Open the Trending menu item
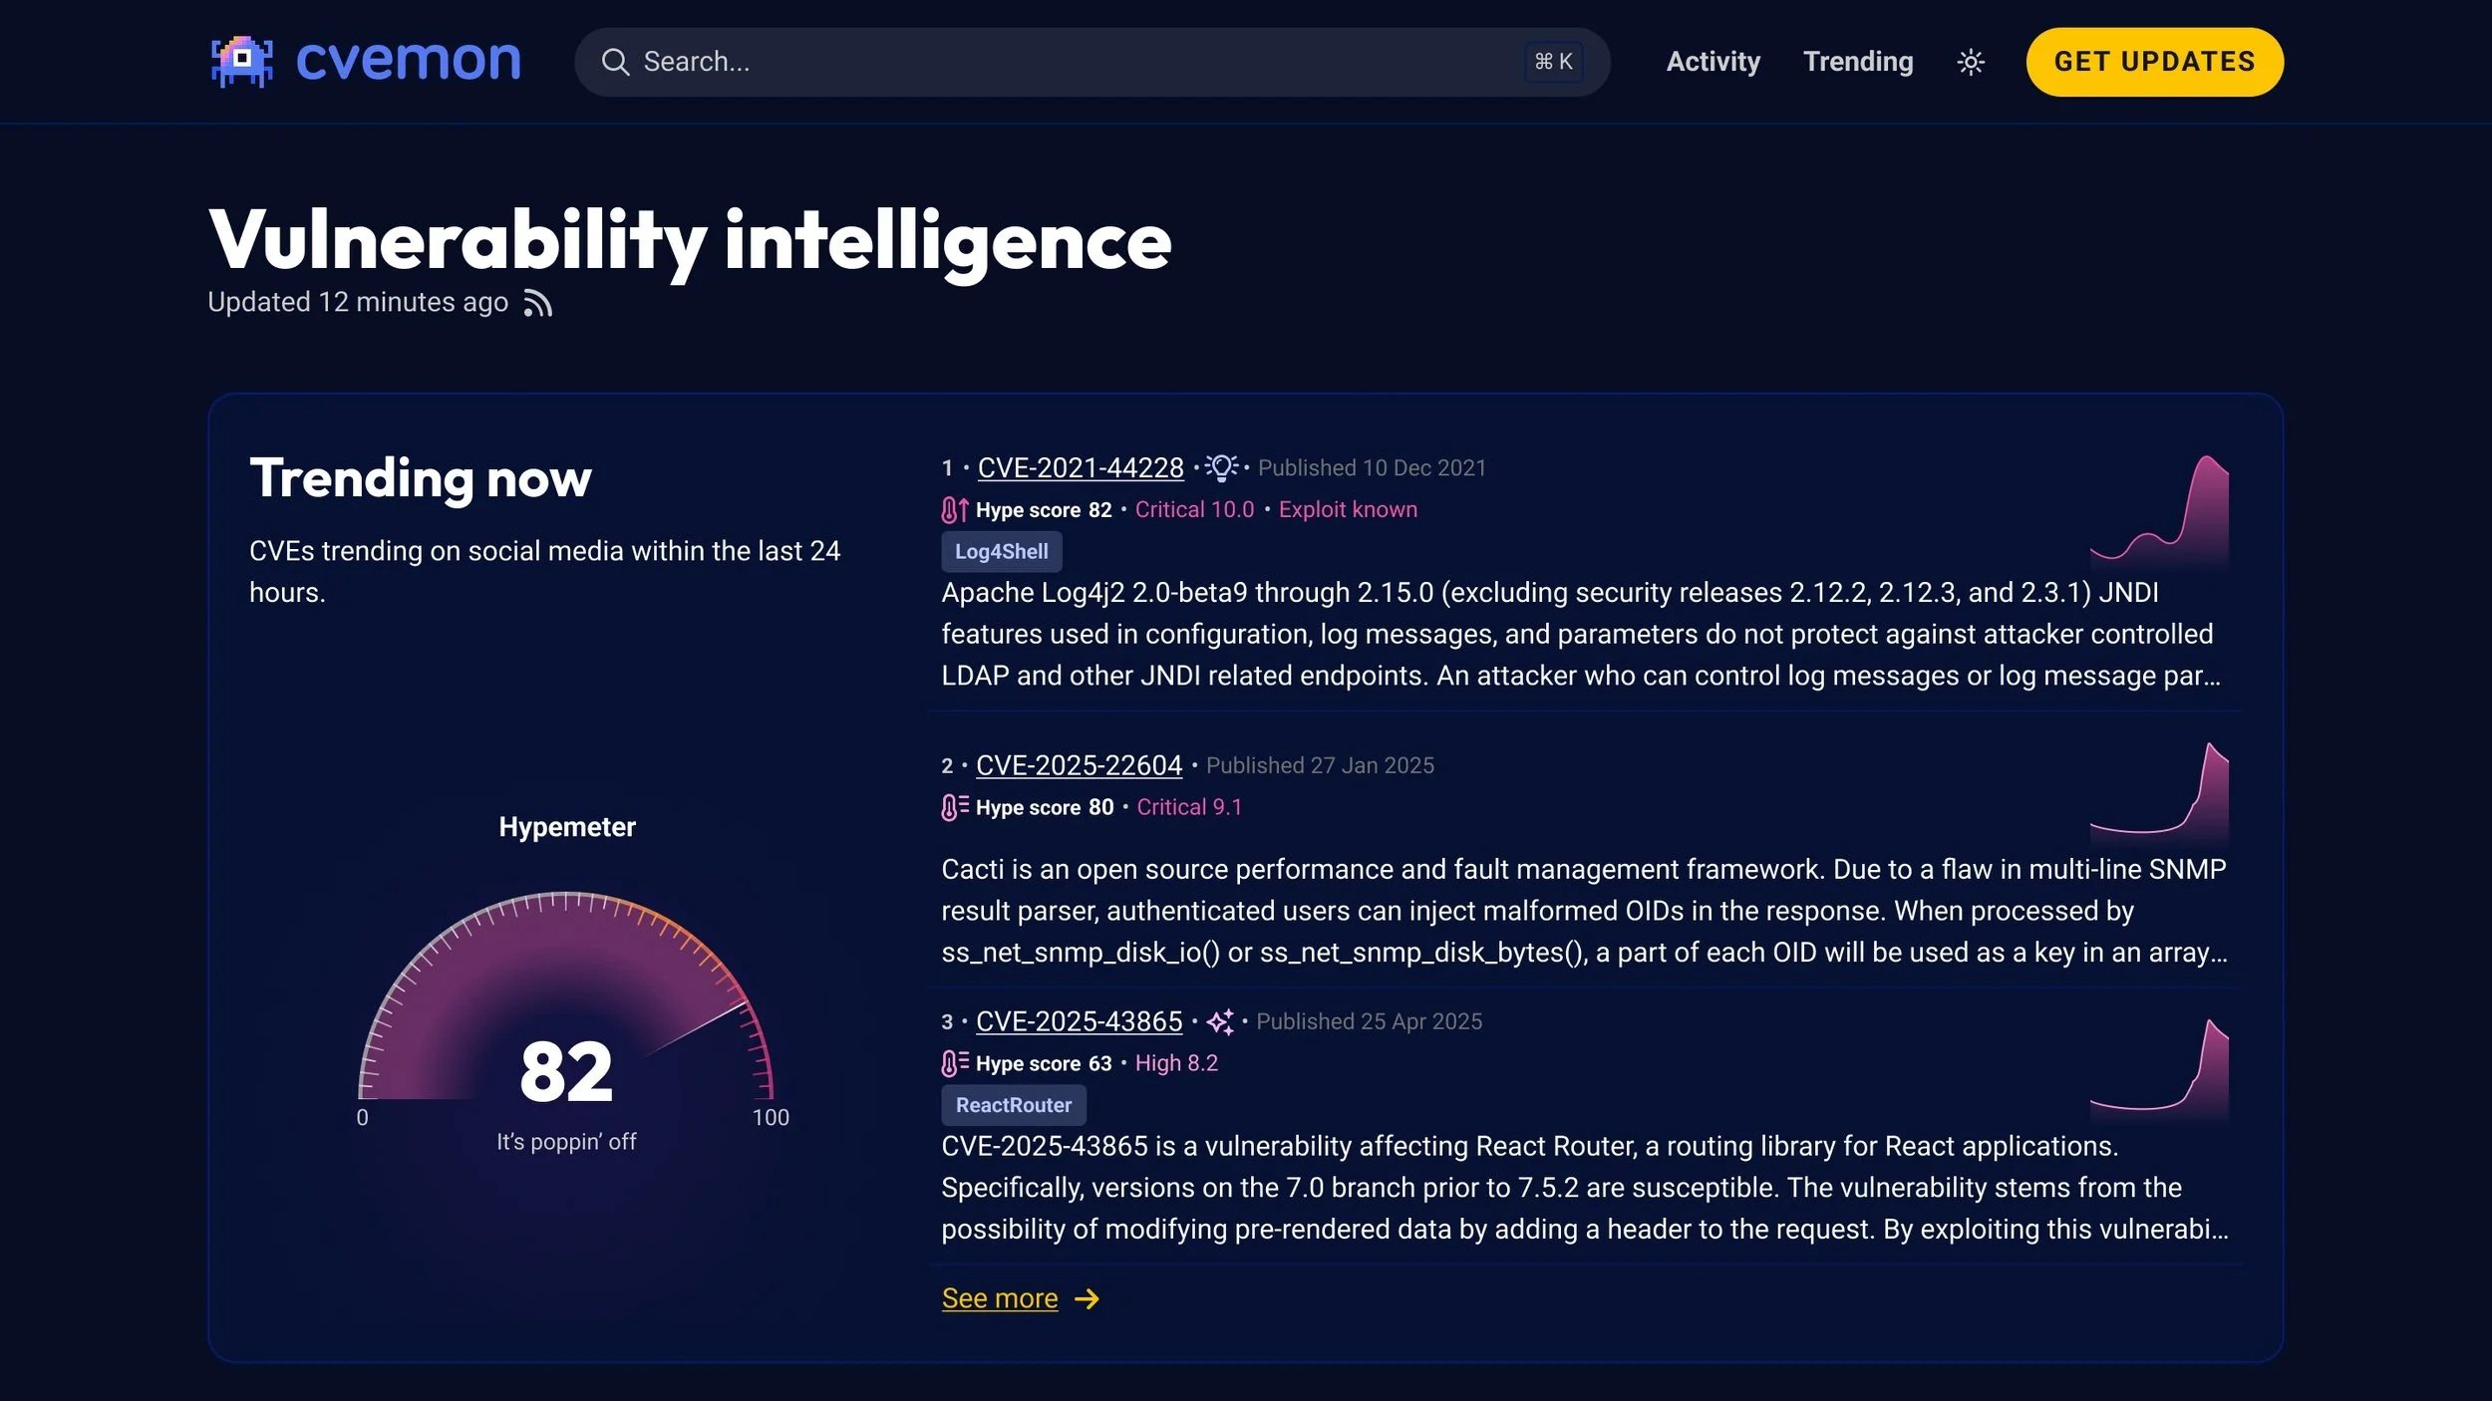The image size is (2492, 1401). 1858,61
